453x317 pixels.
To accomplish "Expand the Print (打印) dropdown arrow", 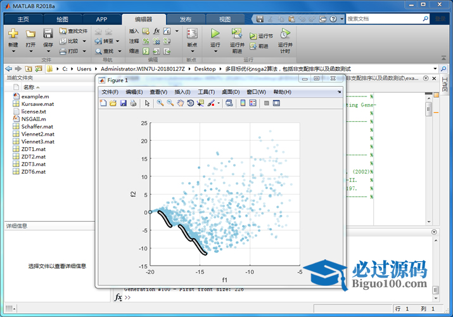I will (x=84, y=51).
